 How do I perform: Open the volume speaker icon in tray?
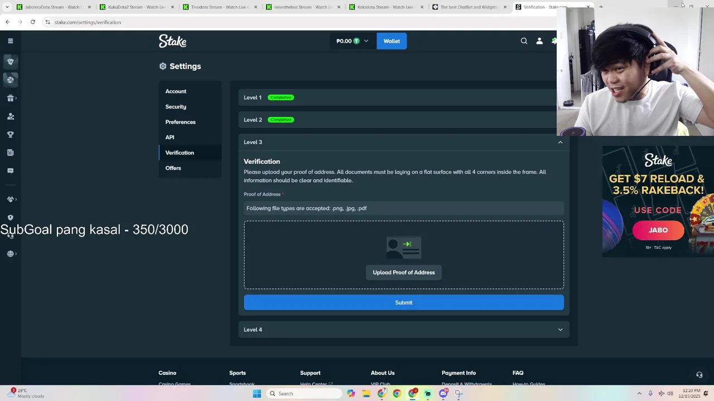[x=670, y=394]
